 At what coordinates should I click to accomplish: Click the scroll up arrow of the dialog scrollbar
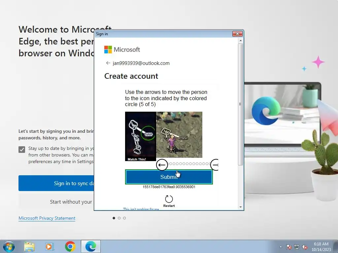click(241, 41)
